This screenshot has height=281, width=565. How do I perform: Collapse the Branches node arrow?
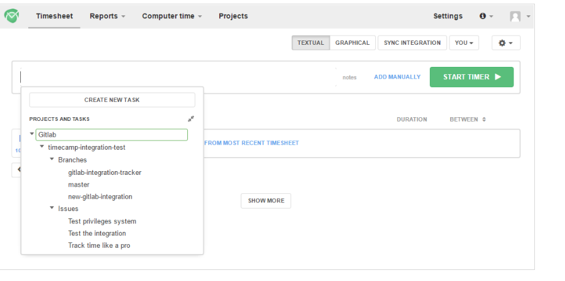coord(52,159)
